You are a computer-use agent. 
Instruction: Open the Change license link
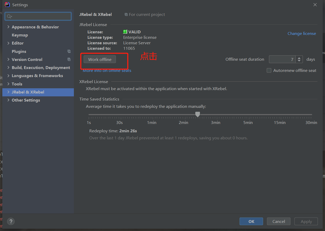pos(302,33)
